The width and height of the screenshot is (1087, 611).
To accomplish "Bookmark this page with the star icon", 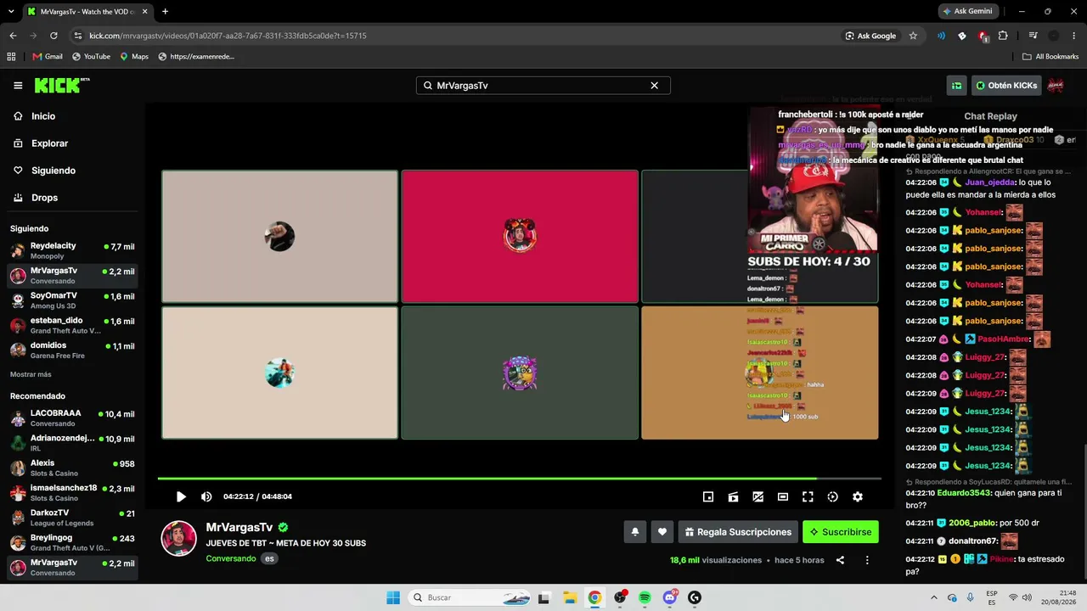I will [913, 36].
